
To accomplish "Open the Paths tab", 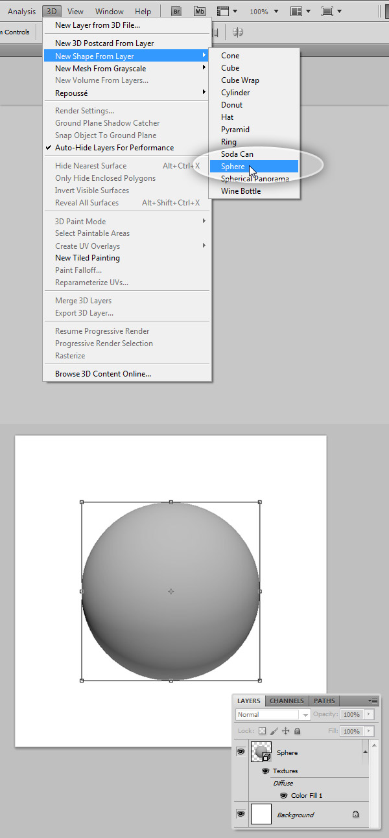I will pos(324,701).
